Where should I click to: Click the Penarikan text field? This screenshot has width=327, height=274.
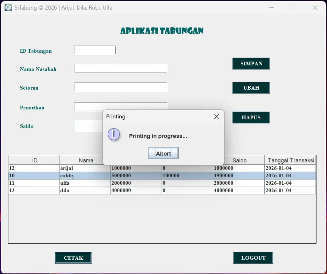[121, 106]
